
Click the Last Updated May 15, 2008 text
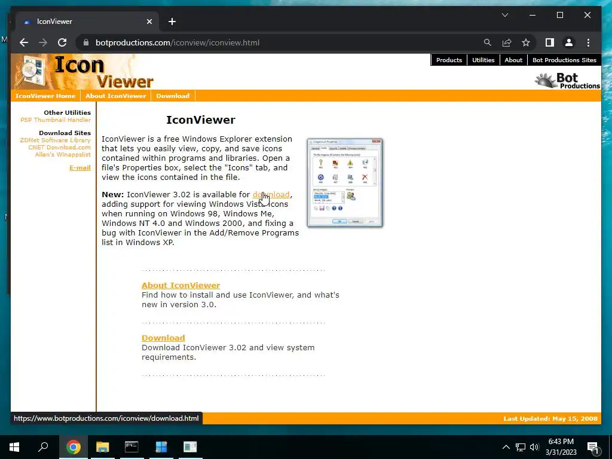(550, 418)
